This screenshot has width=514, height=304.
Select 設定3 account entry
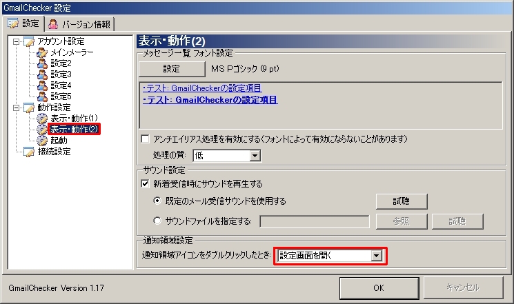[61, 74]
